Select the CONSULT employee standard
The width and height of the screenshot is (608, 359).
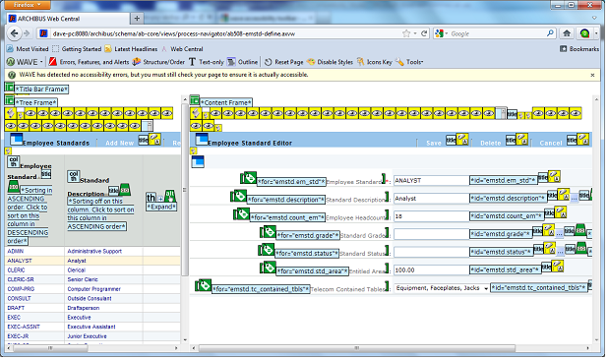pyautogui.click(x=19, y=299)
